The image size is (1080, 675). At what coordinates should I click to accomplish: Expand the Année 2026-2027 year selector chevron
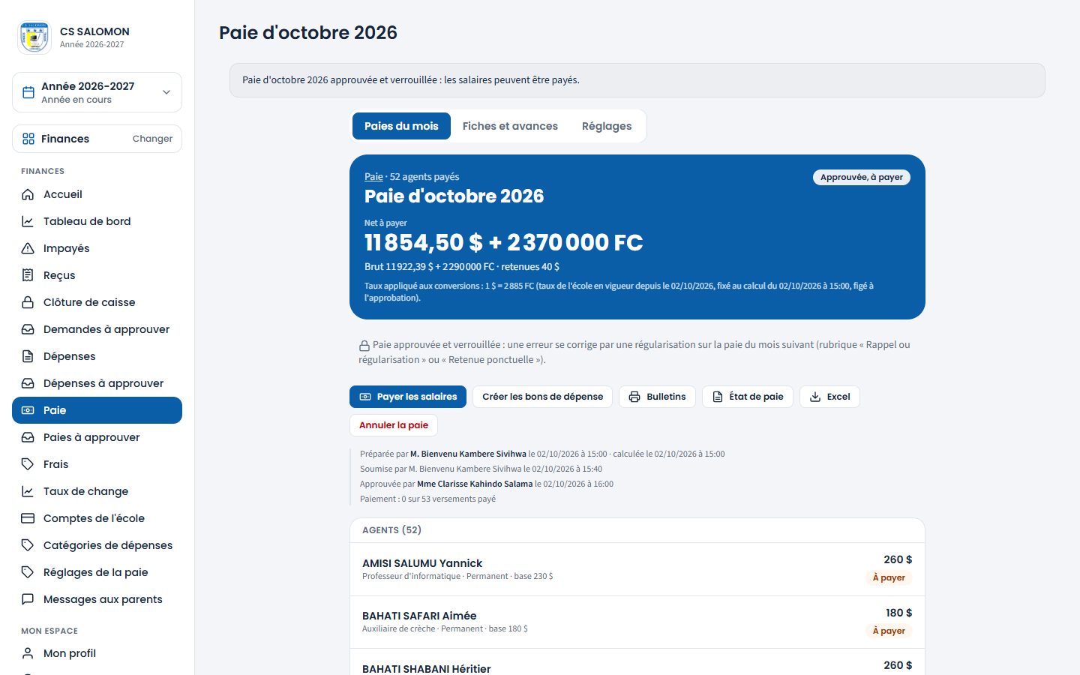pos(166,92)
